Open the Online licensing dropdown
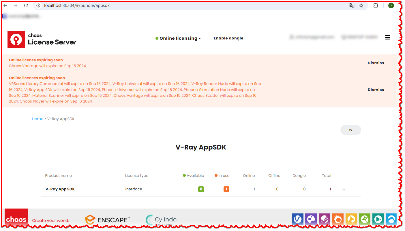 point(178,38)
